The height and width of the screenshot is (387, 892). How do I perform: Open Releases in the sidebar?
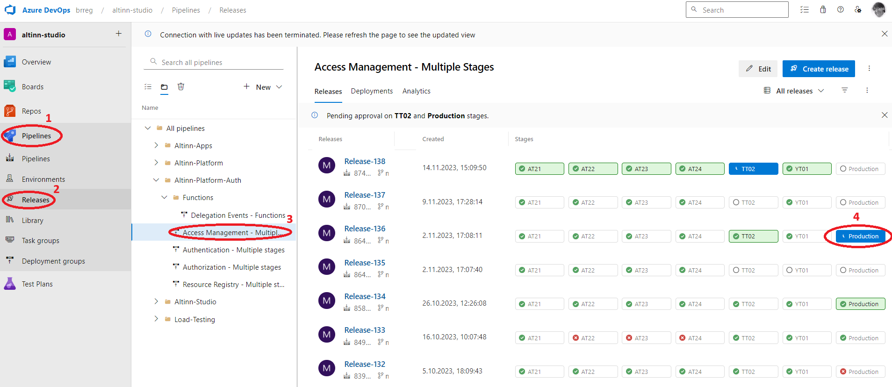coord(36,200)
